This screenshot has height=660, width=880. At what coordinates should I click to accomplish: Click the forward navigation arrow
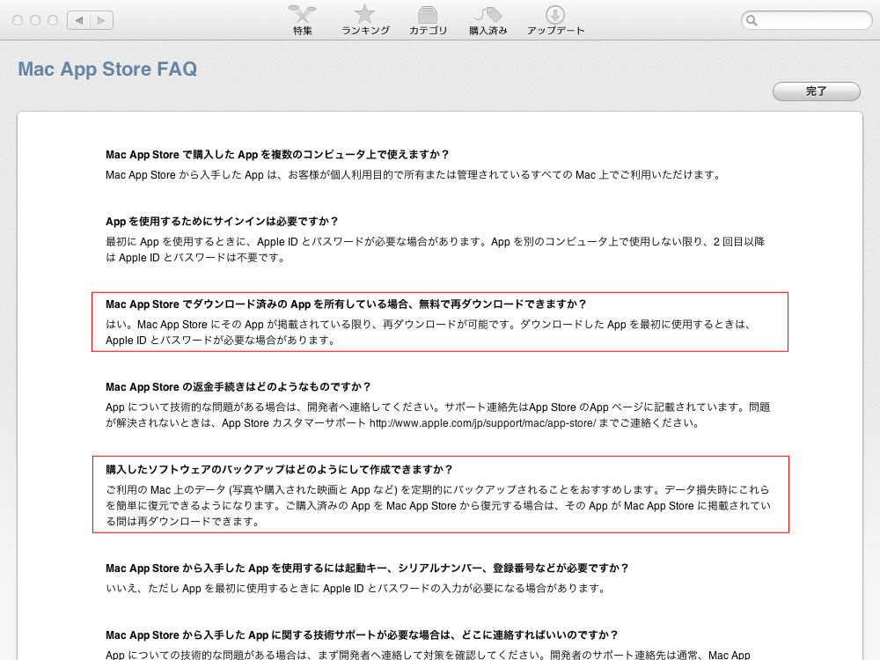[101, 20]
